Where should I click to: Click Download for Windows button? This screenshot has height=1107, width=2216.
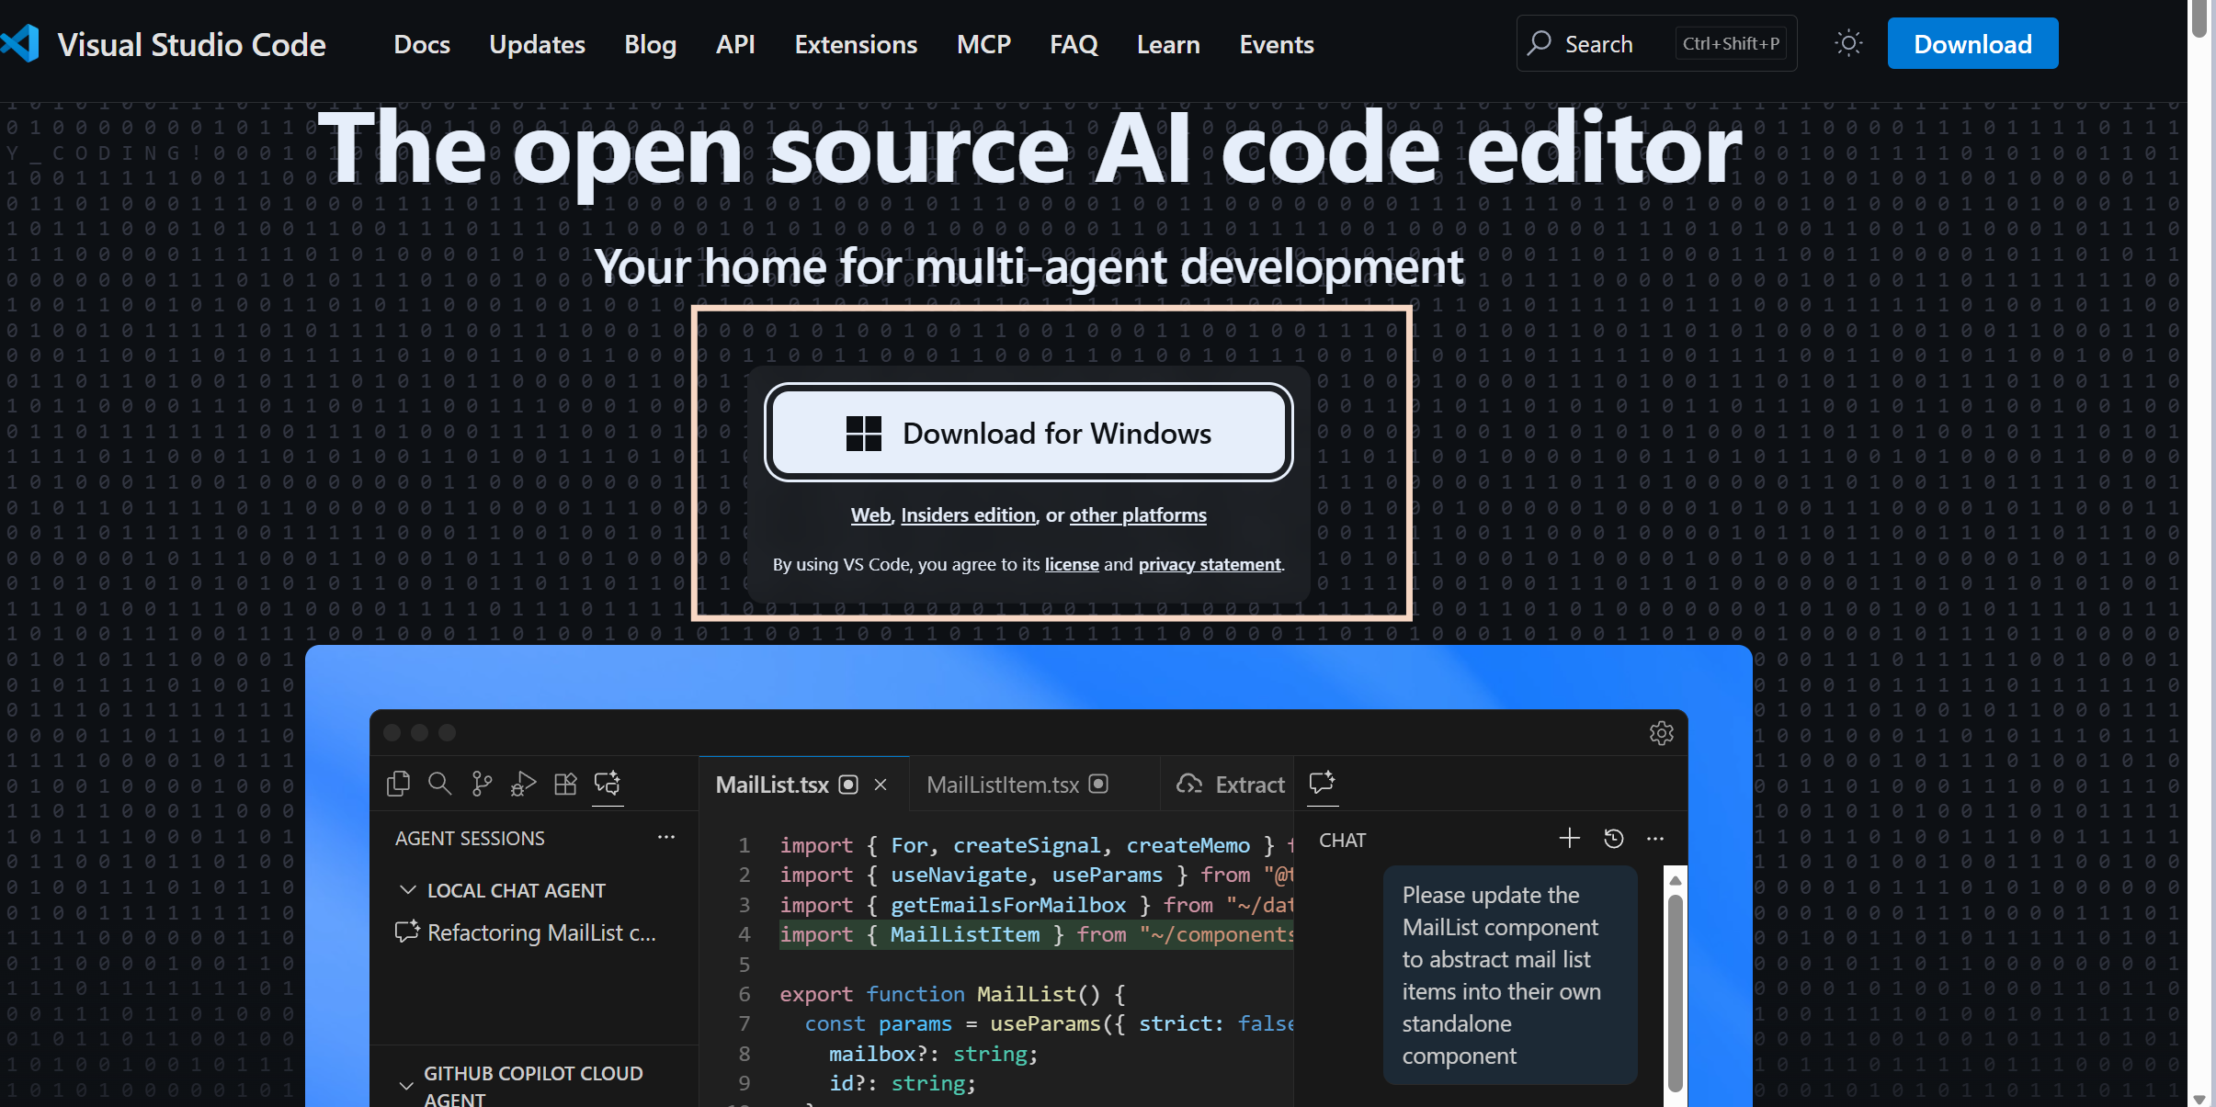point(1028,433)
